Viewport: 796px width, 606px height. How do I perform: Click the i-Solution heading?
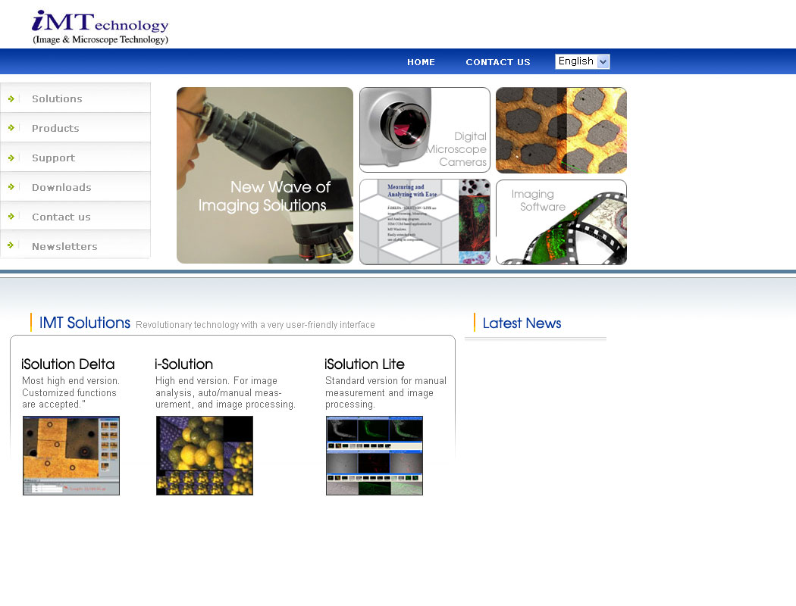click(183, 364)
